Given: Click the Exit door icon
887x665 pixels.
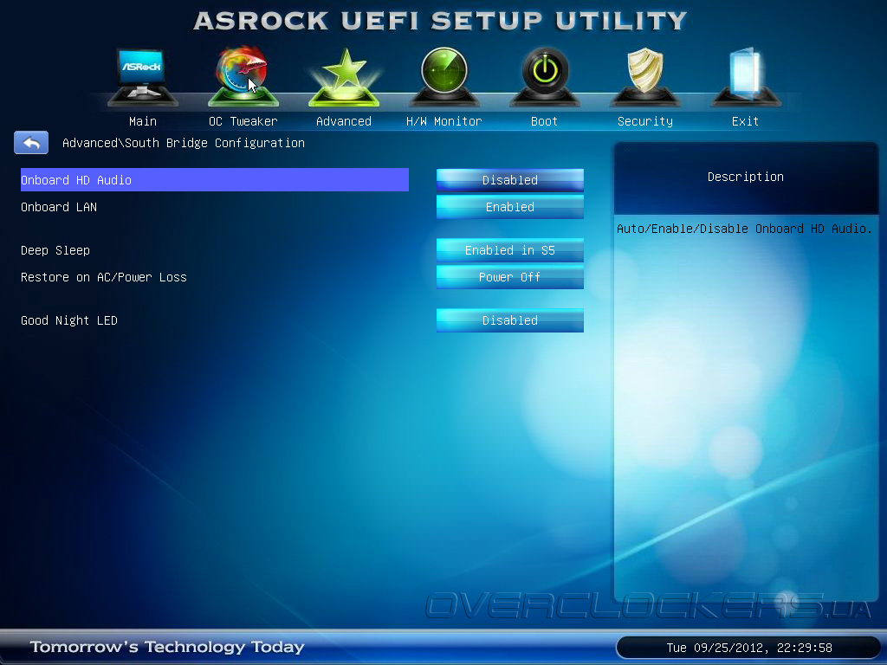Looking at the screenshot, I should [x=745, y=76].
